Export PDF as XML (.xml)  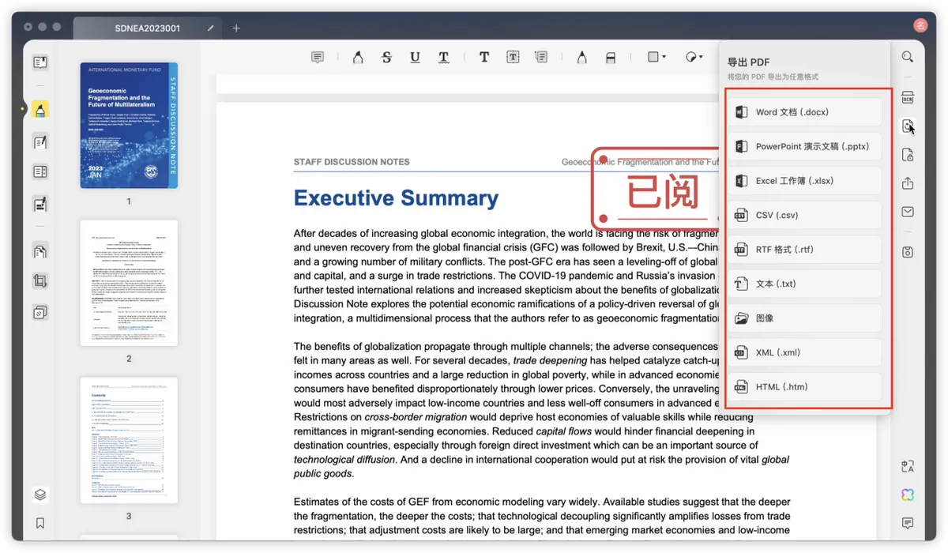(804, 352)
